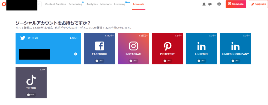The image size is (268, 105).
Task: Turn on the Instagram toggle
Action: pos(133,61)
